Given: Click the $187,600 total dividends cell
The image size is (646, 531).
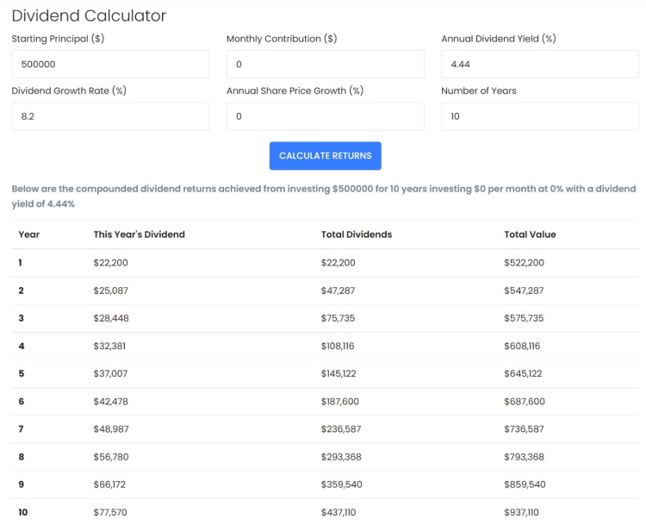Looking at the screenshot, I should tap(340, 402).
